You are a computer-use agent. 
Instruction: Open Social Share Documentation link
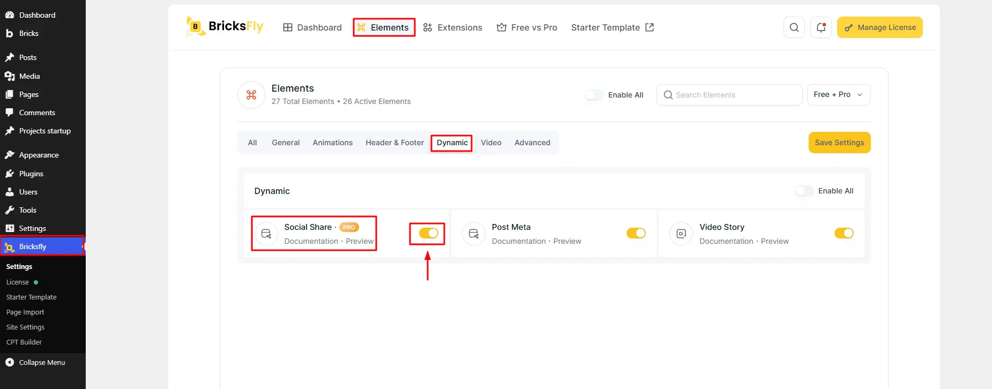(x=311, y=241)
